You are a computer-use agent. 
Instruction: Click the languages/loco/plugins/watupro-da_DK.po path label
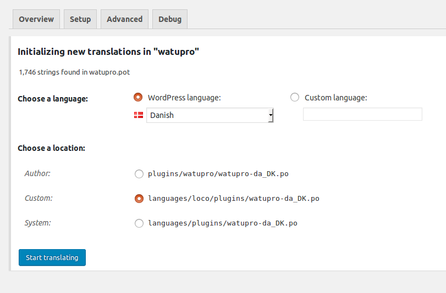pyautogui.click(x=234, y=199)
